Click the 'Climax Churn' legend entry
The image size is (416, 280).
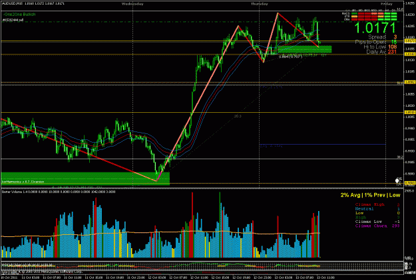(371, 226)
